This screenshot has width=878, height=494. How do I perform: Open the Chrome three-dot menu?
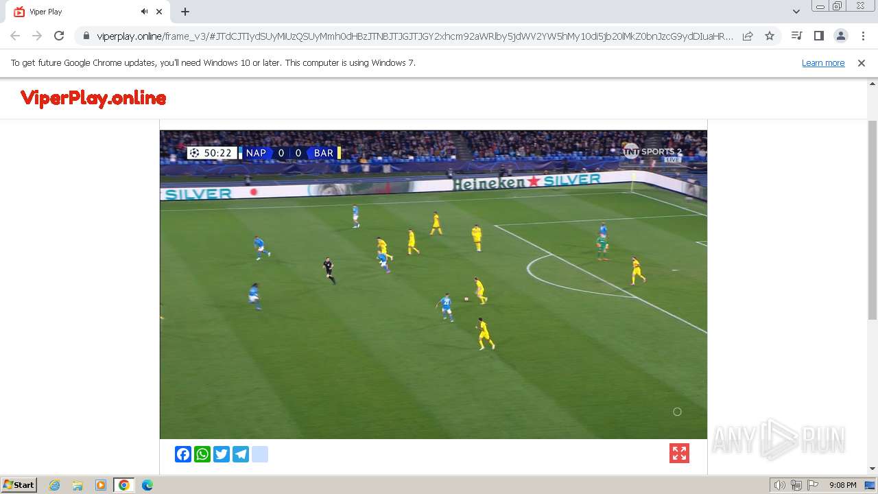coord(862,36)
